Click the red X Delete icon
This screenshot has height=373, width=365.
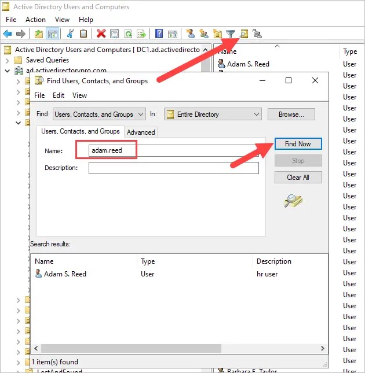pyautogui.click(x=101, y=34)
